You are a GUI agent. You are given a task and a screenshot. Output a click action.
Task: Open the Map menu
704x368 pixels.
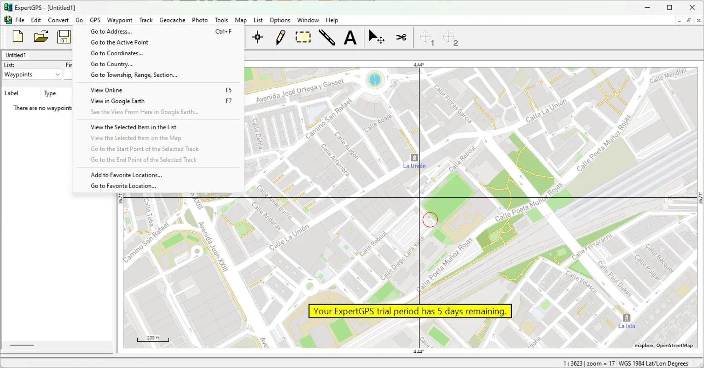(x=241, y=20)
